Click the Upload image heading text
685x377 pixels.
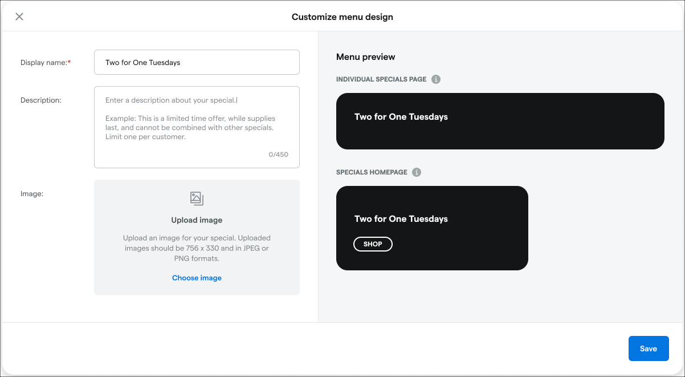point(197,220)
